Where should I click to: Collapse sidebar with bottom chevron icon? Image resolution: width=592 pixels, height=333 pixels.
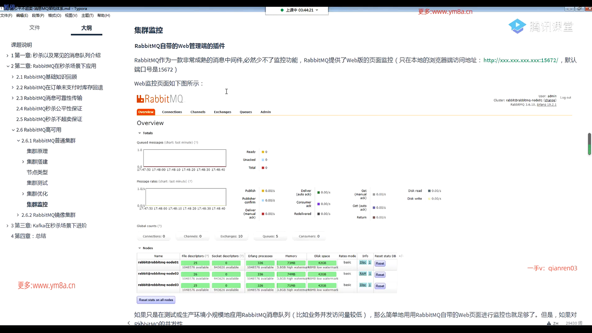pyautogui.click(x=129, y=323)
